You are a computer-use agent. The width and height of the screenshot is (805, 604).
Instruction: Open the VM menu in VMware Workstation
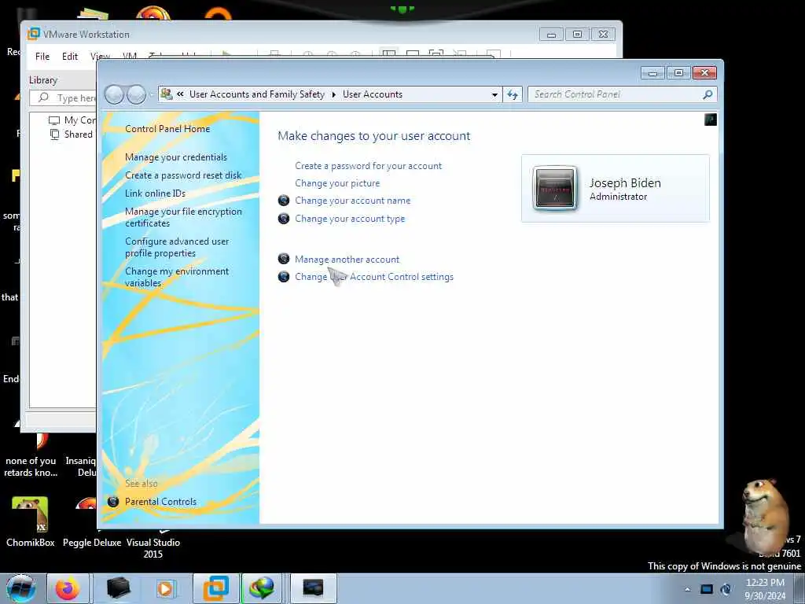pyautogui.click(x=130, y=57)
